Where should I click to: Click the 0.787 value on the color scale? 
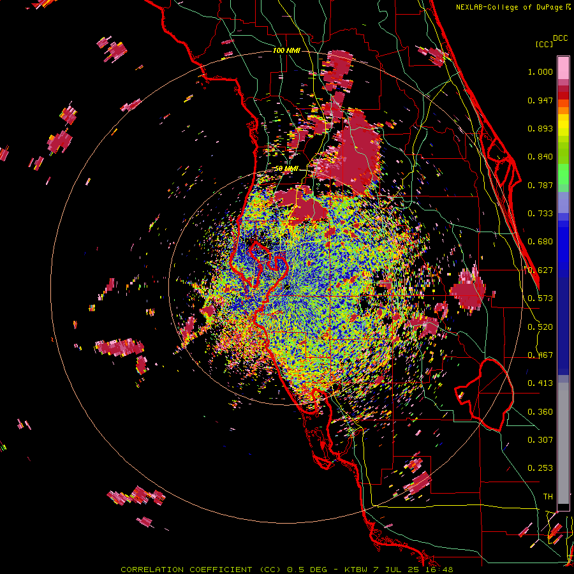pos(540,185)
